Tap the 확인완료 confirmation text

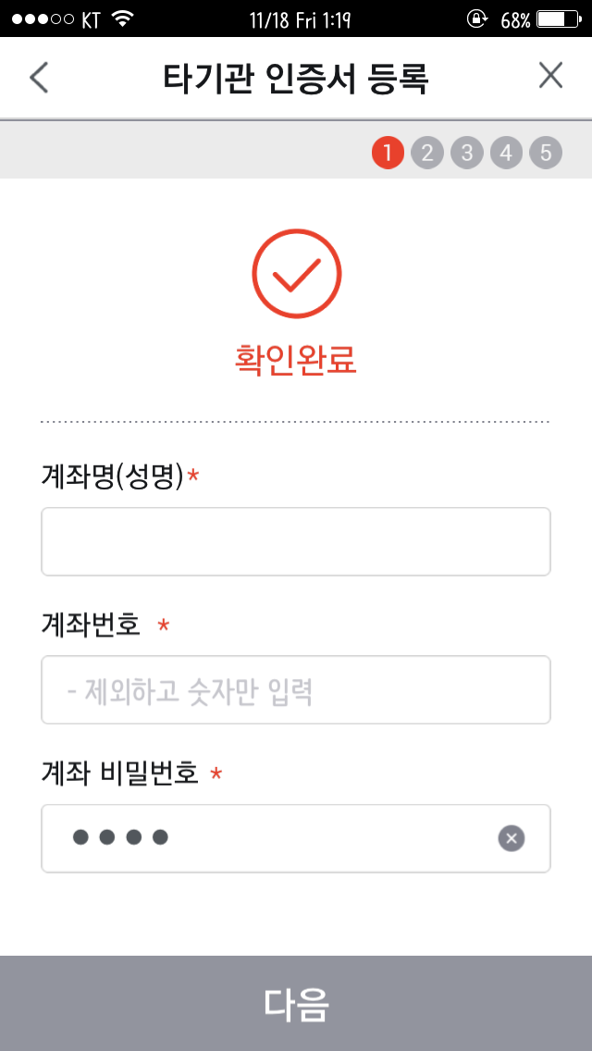(x=296, y=360)
